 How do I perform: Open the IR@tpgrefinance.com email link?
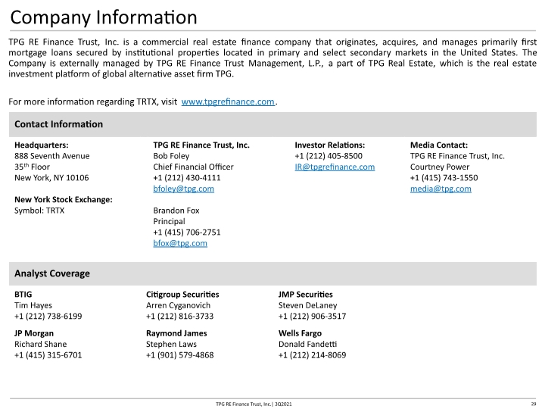tap(335, 167)
